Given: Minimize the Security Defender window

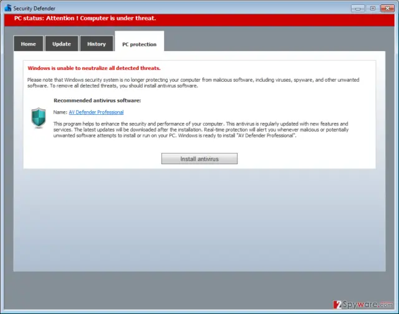Looking at the screenshot, I should click(358, 8).
